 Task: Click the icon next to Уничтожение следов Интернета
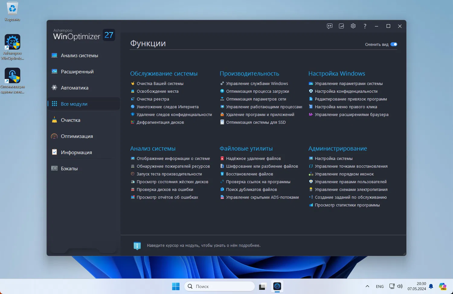[133, 107]
